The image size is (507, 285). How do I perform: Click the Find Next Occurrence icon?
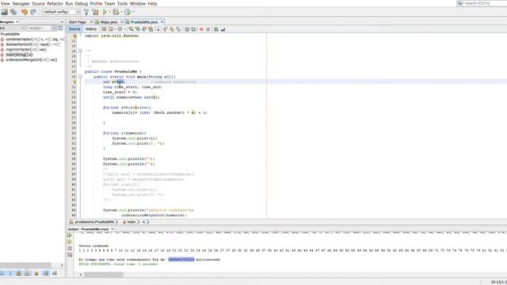[x=144, y=29]
